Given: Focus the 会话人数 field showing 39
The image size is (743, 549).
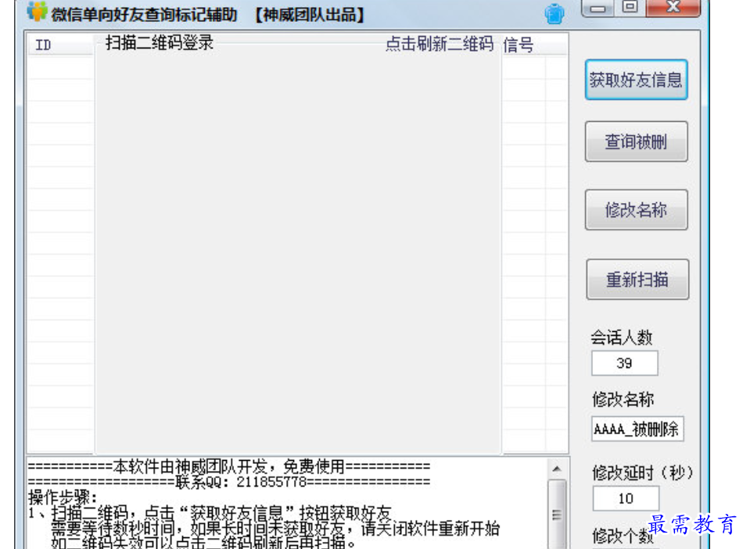Looking at the screenshot, I should tap(625, 363).
